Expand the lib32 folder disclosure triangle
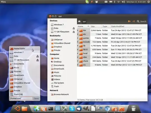 [78, 49]
